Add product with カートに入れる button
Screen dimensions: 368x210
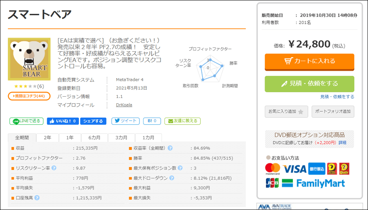[x=310, y=61]
